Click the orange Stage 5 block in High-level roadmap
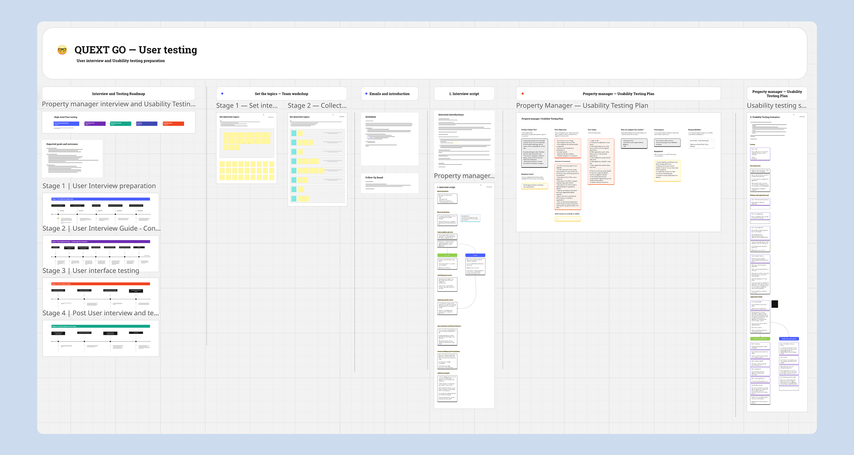The width and height of the screenshot is (854, 455). pos(173,123)
